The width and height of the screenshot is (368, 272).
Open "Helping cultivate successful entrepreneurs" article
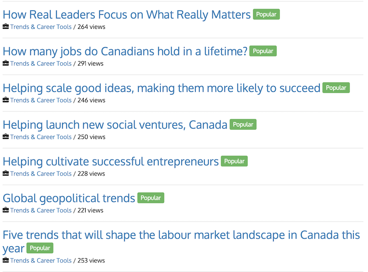tap(111, 161)
